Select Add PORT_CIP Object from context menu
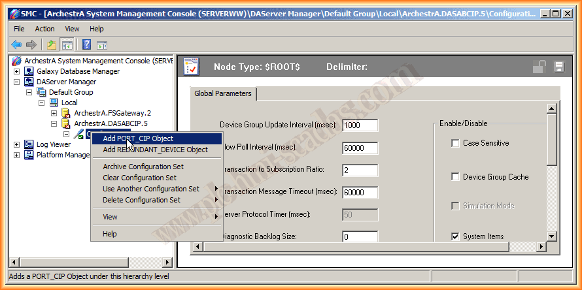Screen dimensions: 582x290 click(x=138, y=138)
